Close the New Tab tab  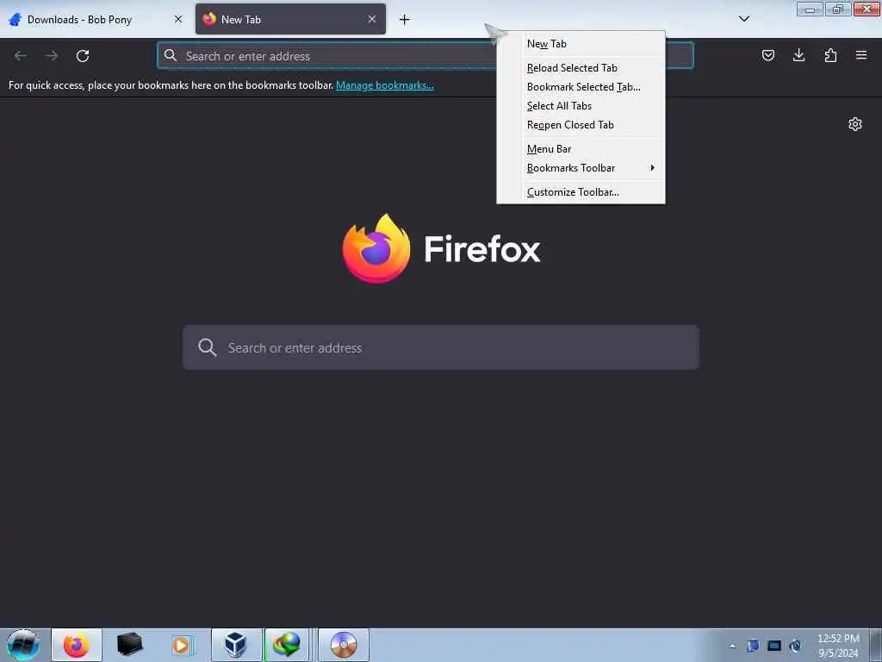click(372, 19)
